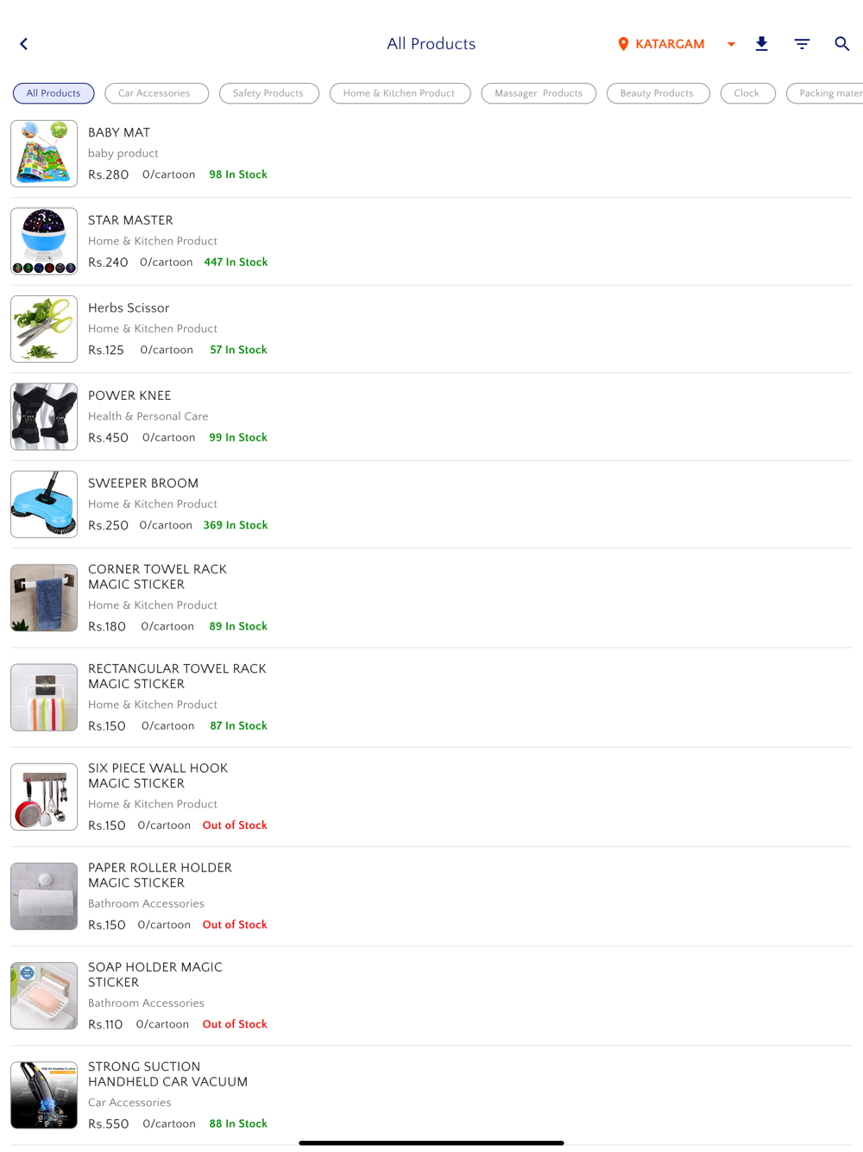
Task: Open the BABY MAT product thumbnail
Action: pyautogui.click(x=44, y=154)
